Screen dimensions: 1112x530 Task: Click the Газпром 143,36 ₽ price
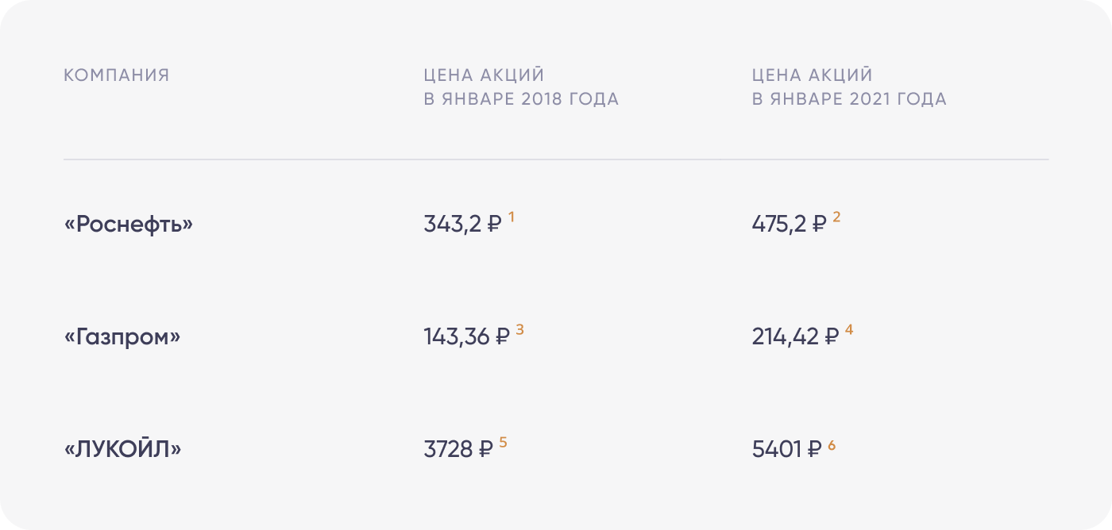[466, 337]
